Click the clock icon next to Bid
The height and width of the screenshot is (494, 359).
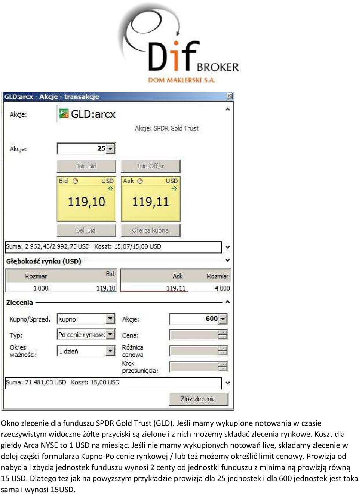click(x=75, y=181)
